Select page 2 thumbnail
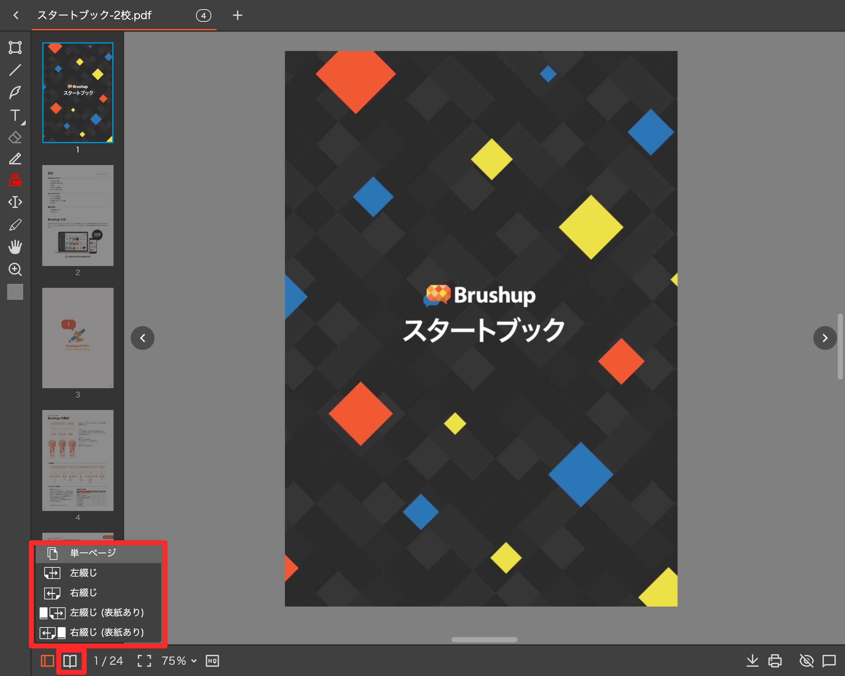Image resolution: width=845 pixels, height=676 pixels. 78,216
